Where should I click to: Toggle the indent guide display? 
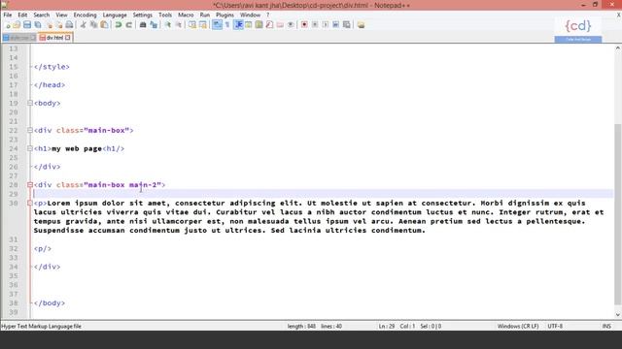click(x=238, y=25)
